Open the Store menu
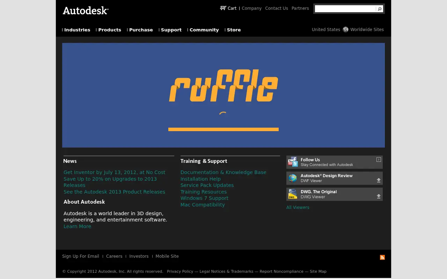The height and width of the screenshot is (279, 447). (234, 30)
